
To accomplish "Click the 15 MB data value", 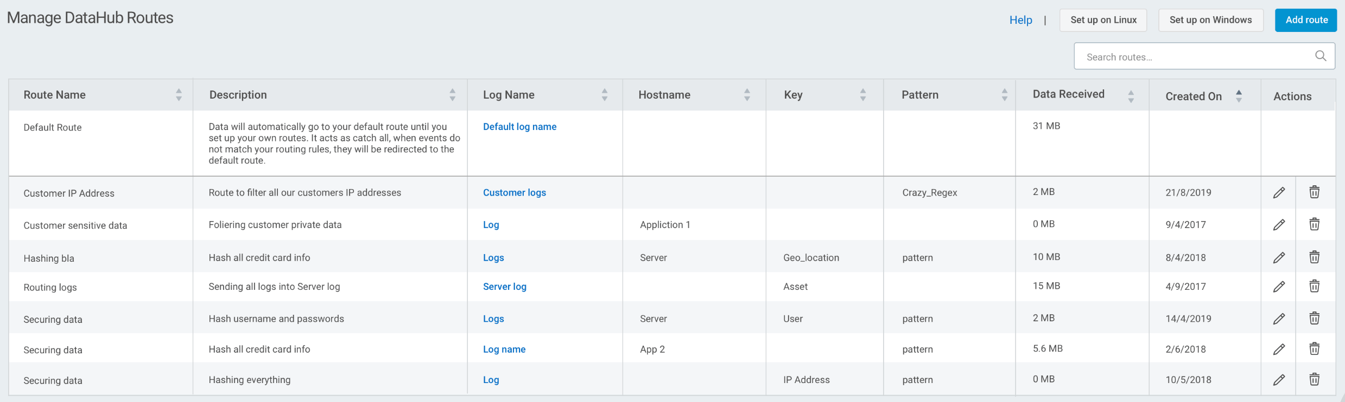I will 1046,286.
